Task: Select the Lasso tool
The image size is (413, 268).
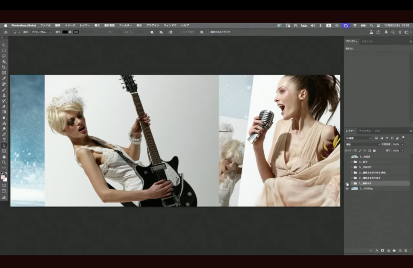Action: click(4, 56)
